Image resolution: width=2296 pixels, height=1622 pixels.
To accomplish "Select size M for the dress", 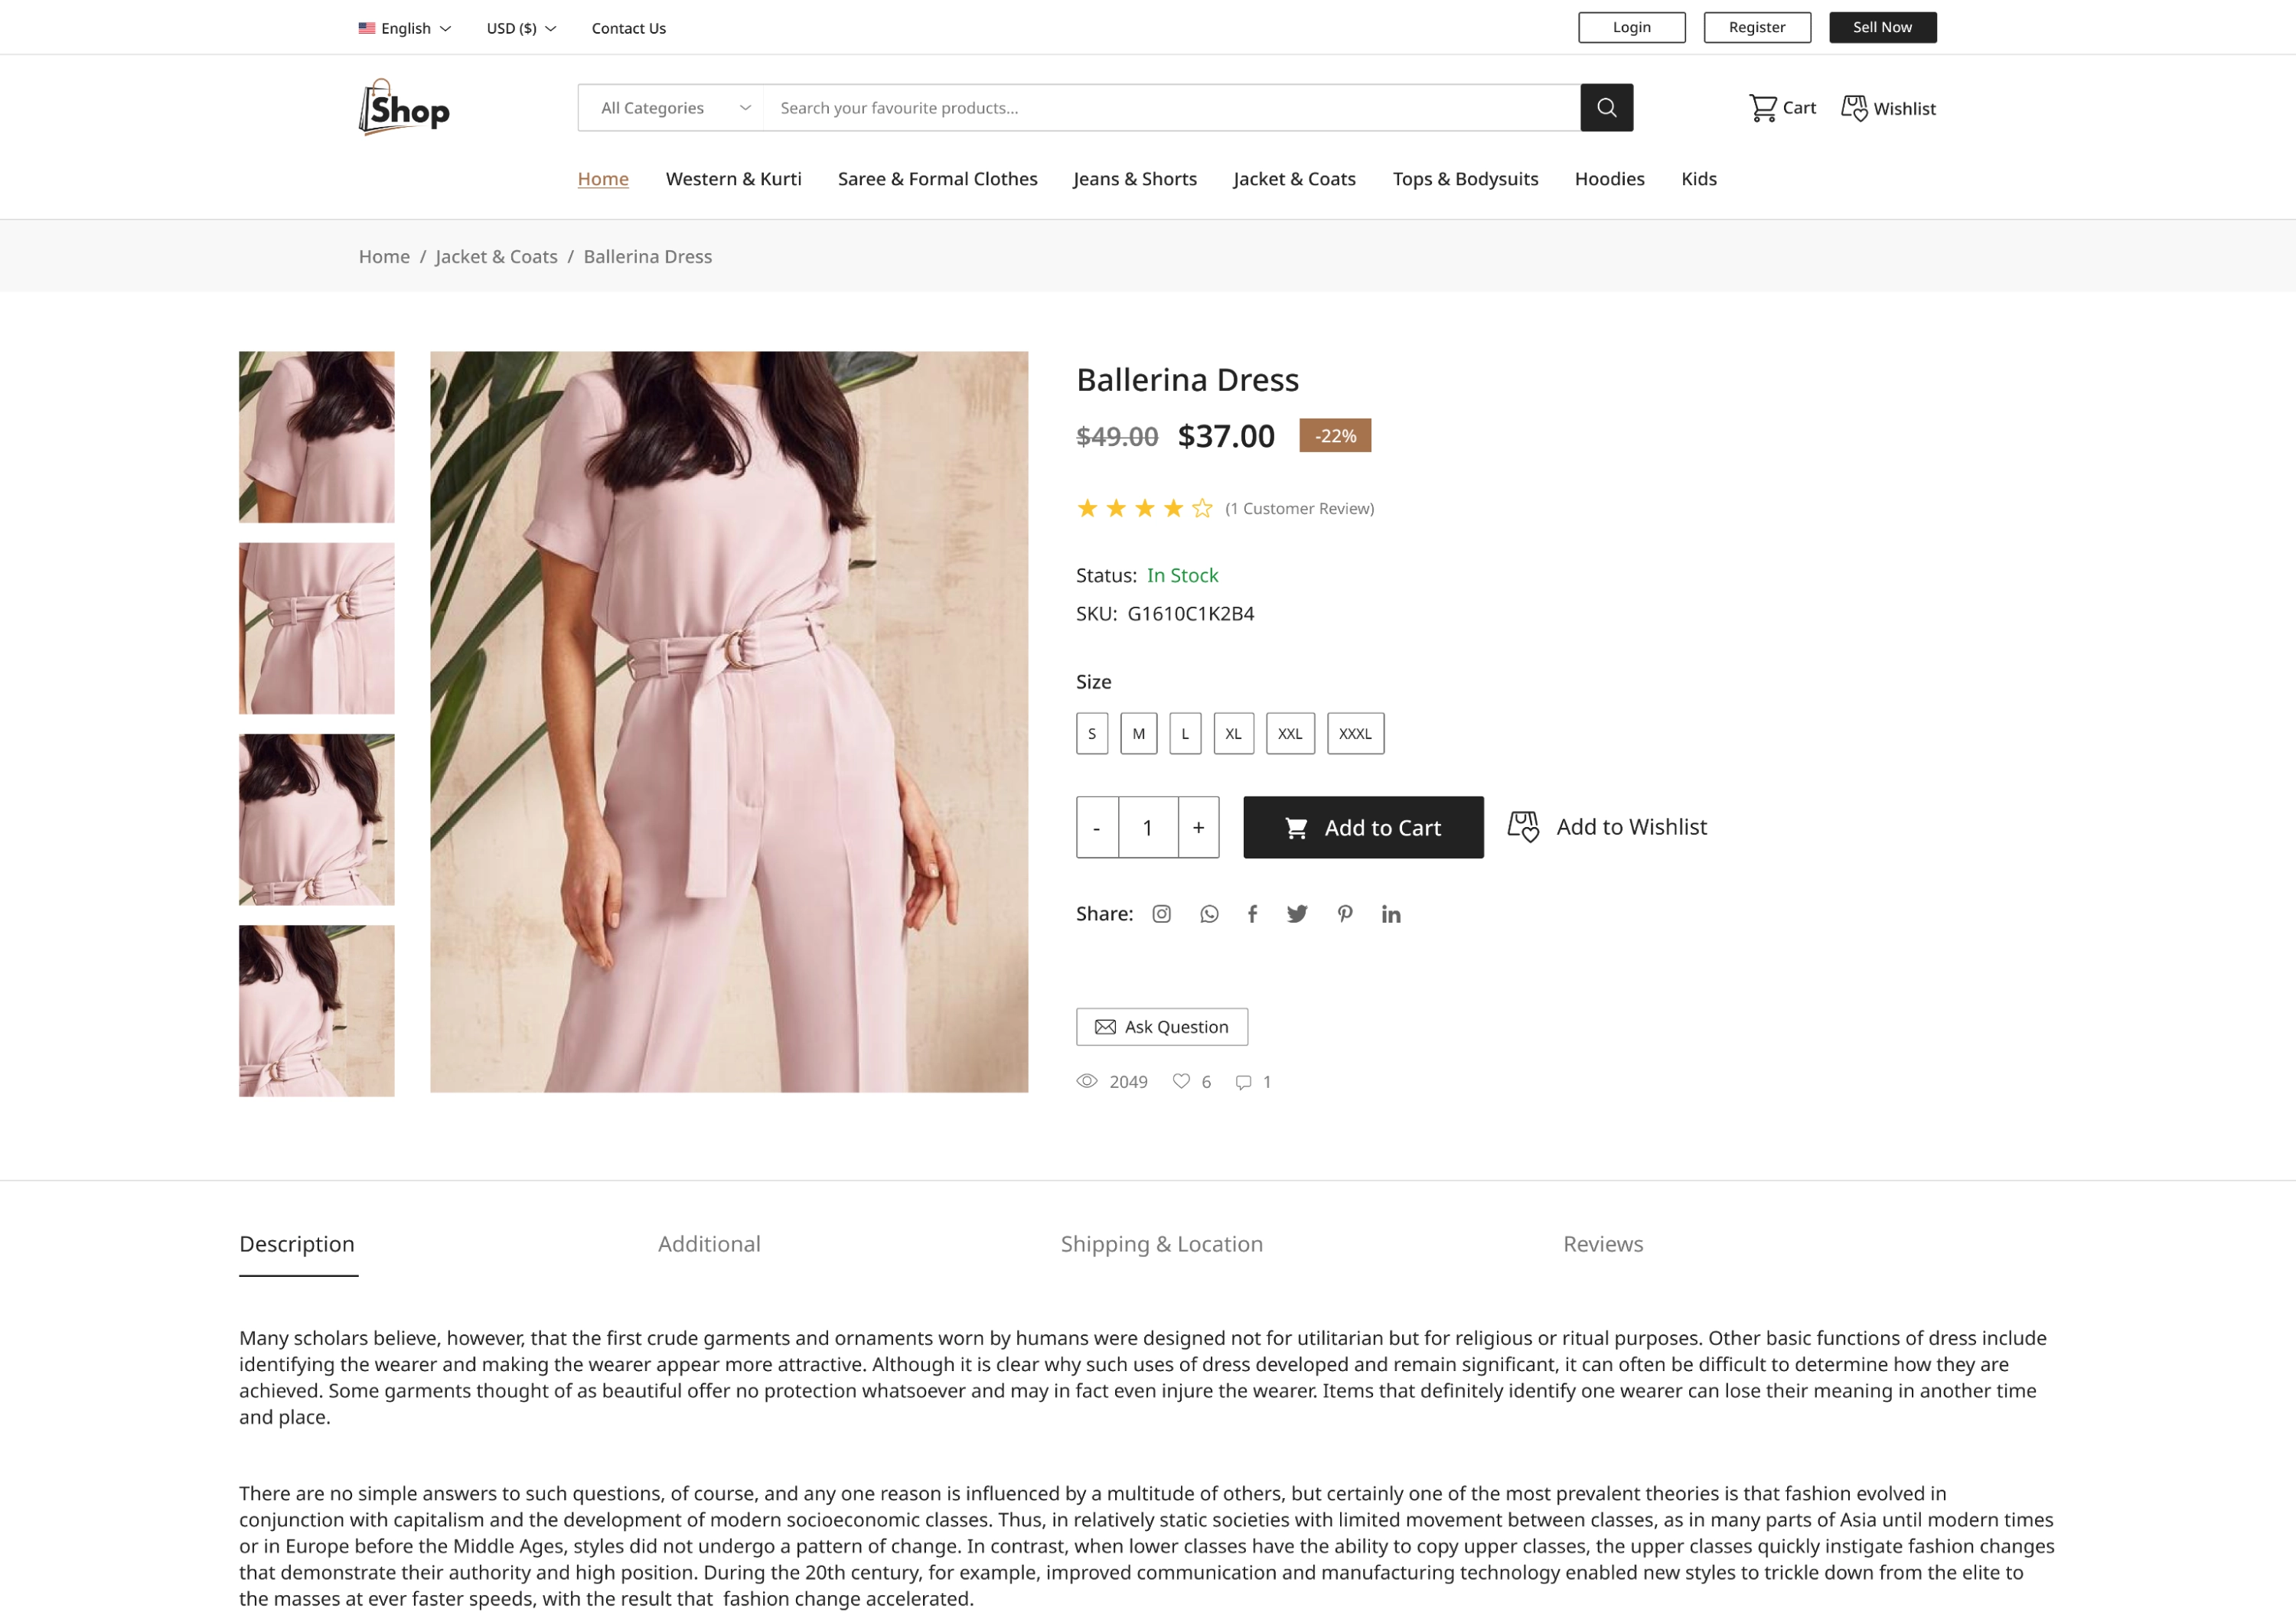I will (1138, 732).
